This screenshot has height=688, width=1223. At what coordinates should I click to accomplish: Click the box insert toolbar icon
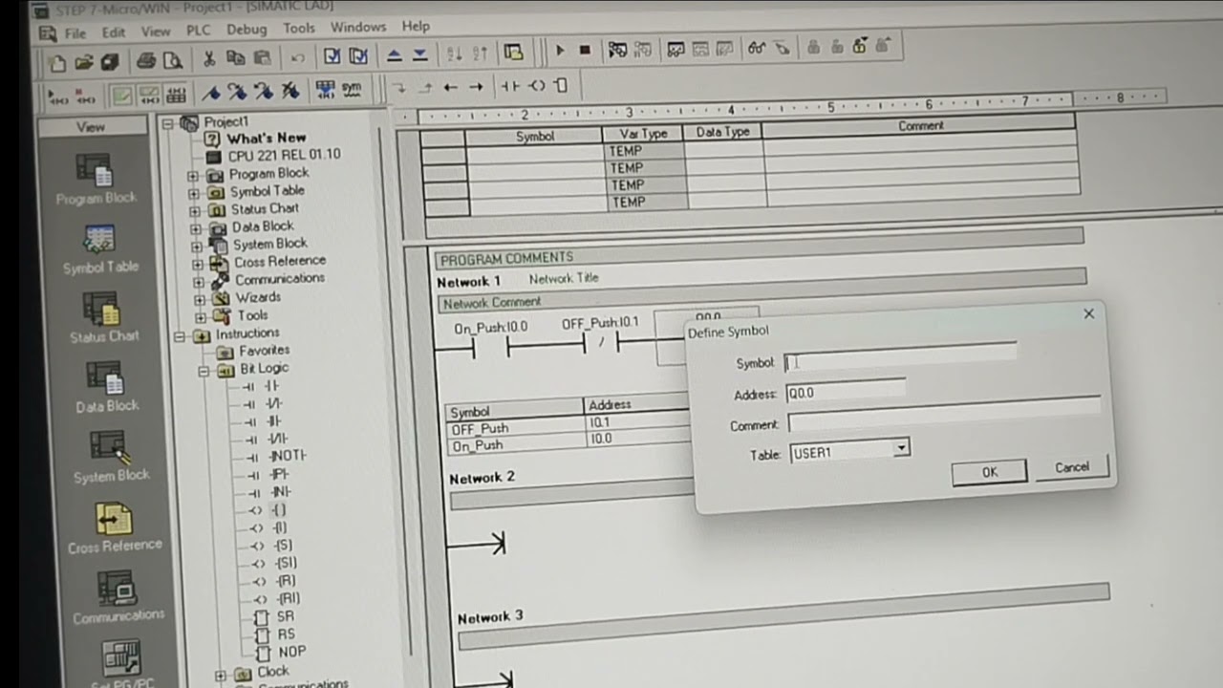click(x=561, y=85)
